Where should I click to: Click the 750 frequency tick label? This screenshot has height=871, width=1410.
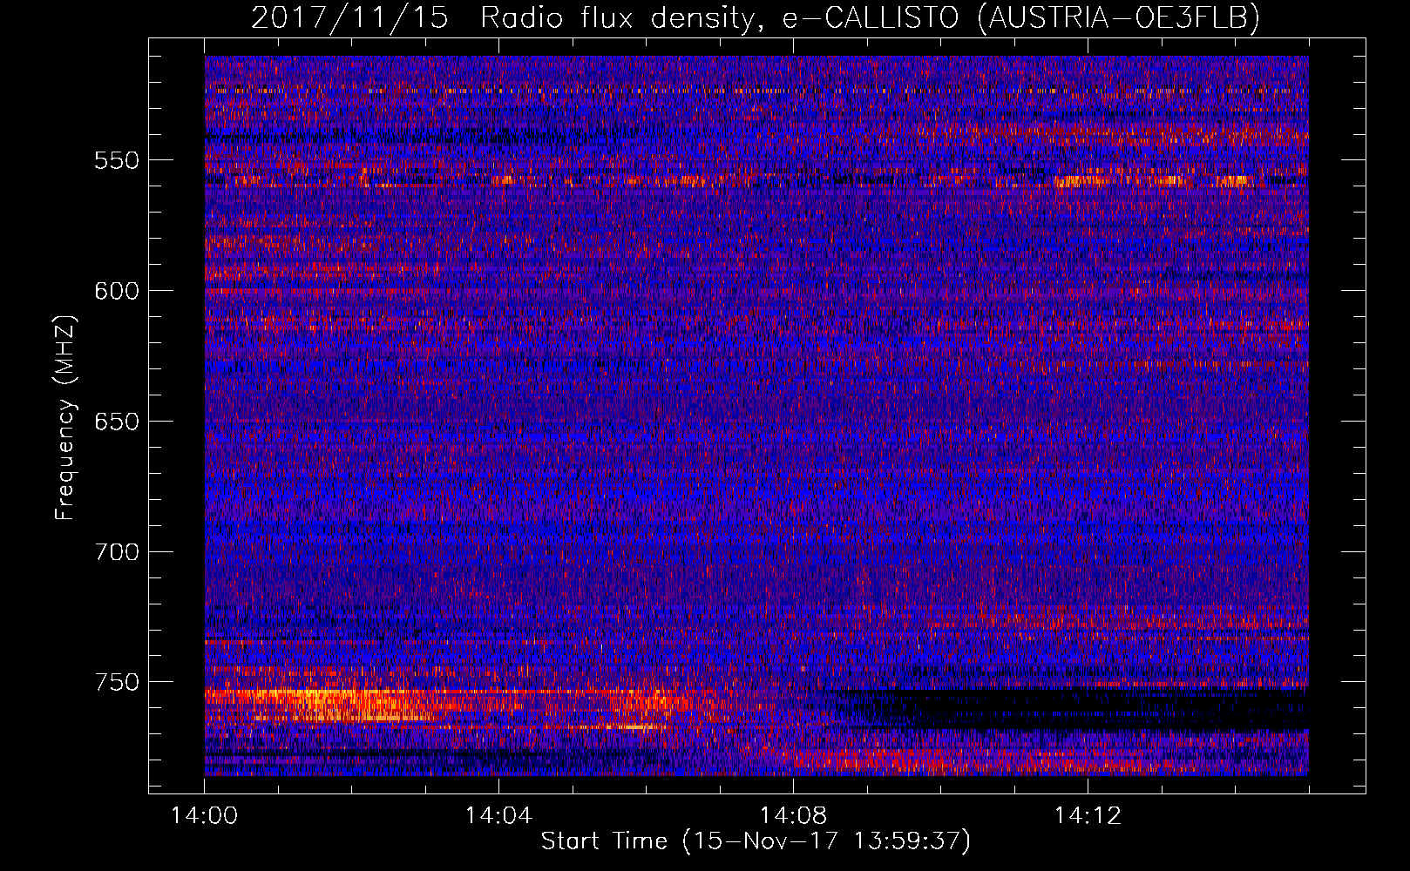tap(117, 682)
